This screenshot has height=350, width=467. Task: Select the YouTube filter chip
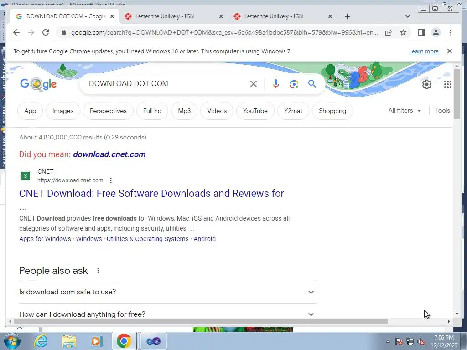point(255,111)
